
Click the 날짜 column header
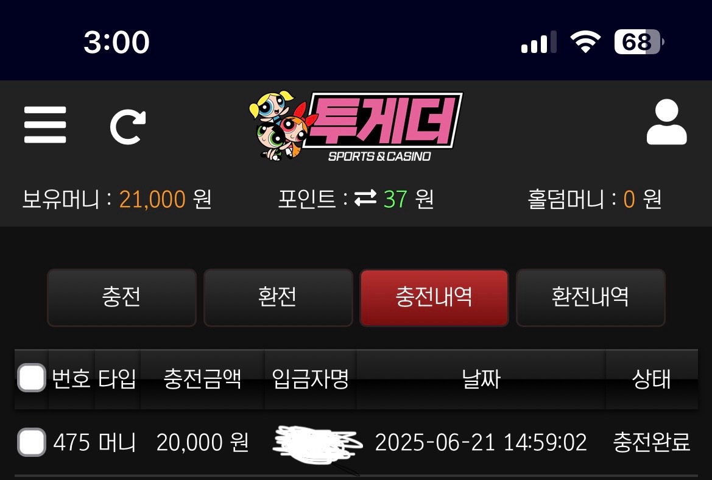(481, 379)
